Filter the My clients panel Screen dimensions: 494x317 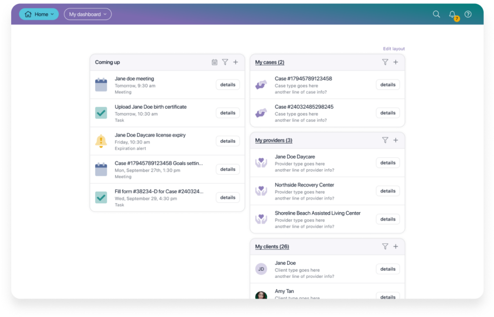tap(385, 247)
